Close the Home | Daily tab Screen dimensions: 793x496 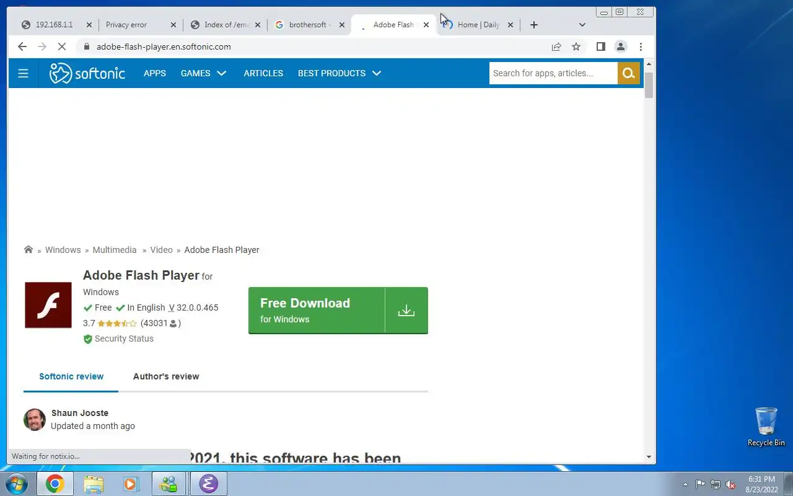(510, 25)
